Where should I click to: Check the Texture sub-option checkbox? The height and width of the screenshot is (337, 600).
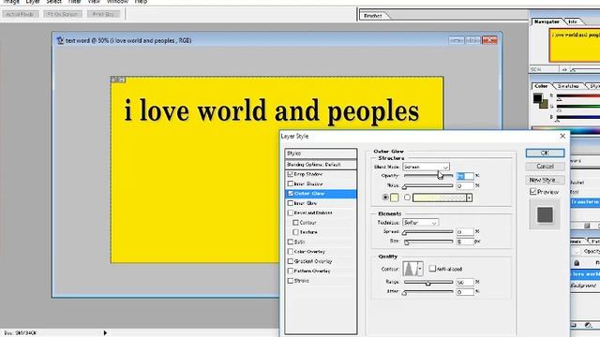click(x=295, y=232)
